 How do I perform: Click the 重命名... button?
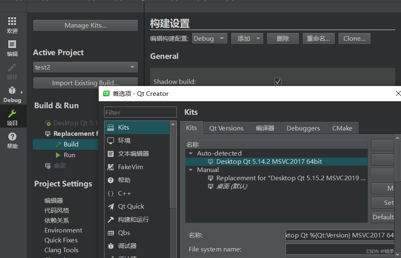tap(318, 38)
